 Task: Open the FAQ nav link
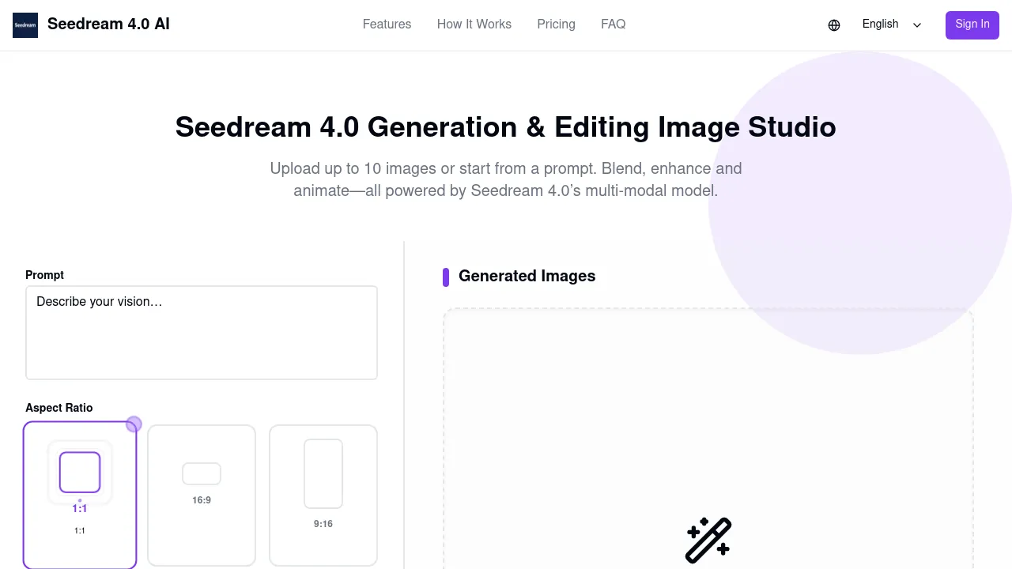click(x=614, y=24)
